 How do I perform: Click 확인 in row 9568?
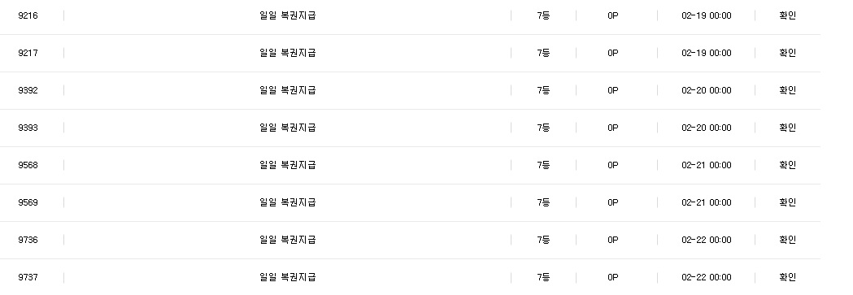tap(787, 165)
